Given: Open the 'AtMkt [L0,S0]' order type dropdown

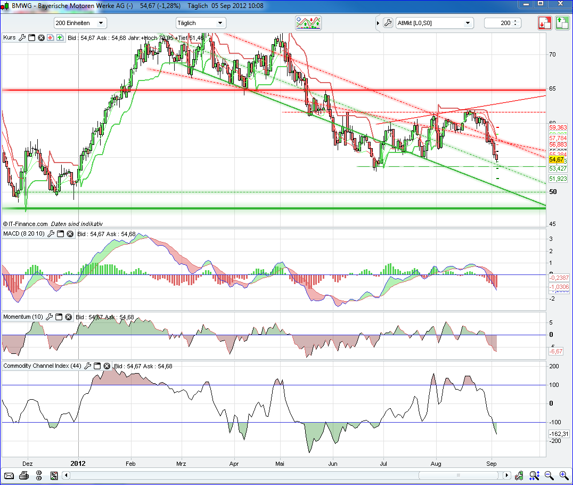Looking at the screenshot, I should [x=435, y=23].
